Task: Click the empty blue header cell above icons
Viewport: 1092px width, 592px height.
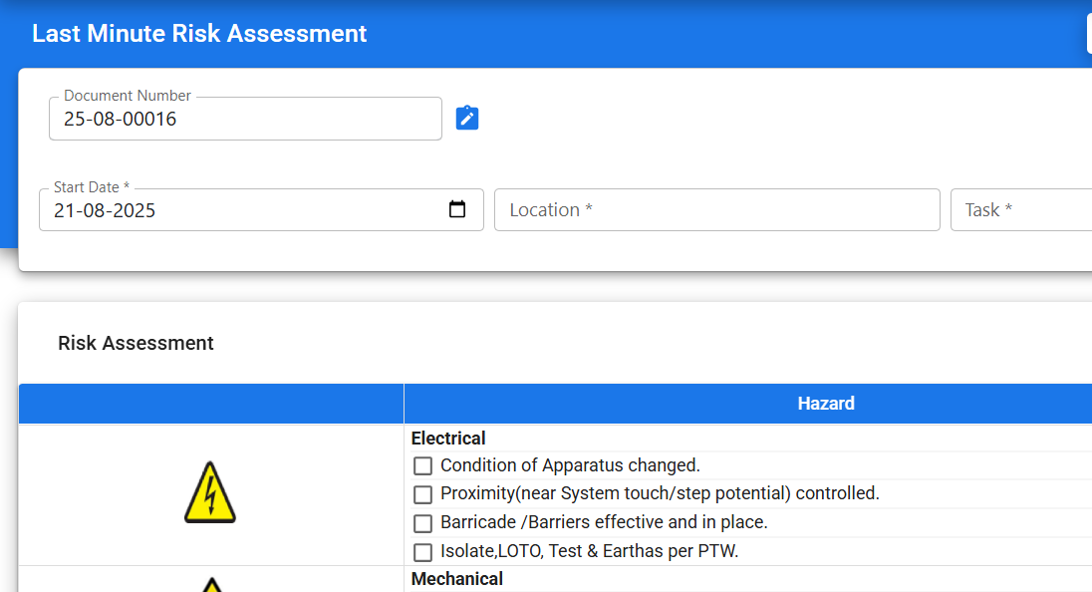Action: tap(210, 404)
